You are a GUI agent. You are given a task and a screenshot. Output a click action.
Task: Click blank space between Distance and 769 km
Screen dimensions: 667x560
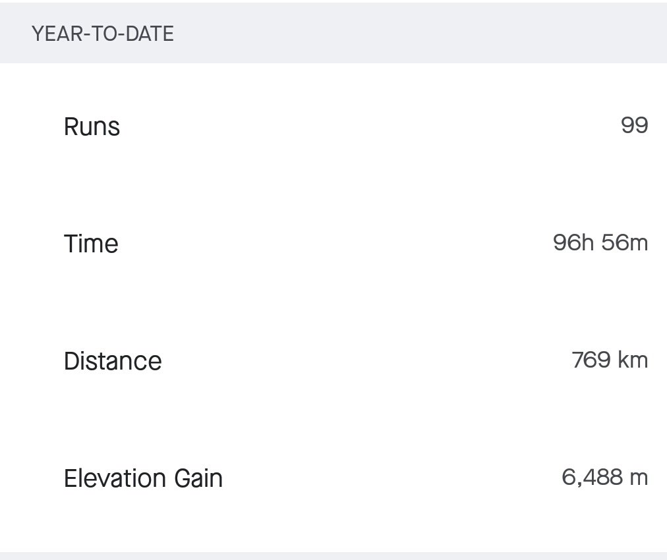(366, 360)
